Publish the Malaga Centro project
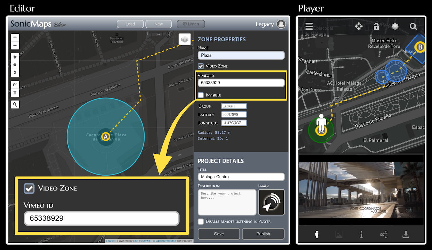Screen dimensions: 432x250 (263, 234)
